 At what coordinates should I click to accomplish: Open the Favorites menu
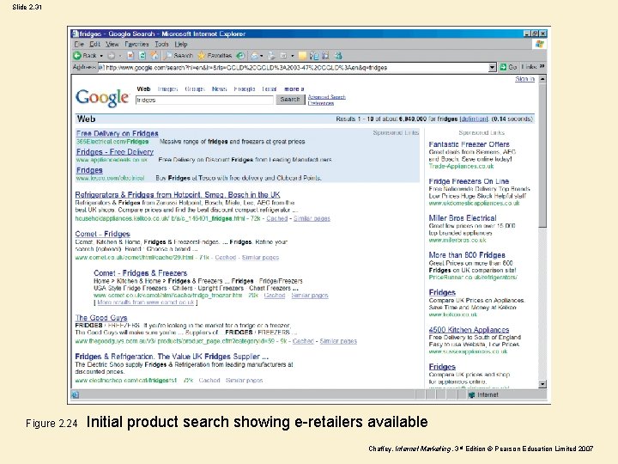pyautogui.click(x=136, y=44)
